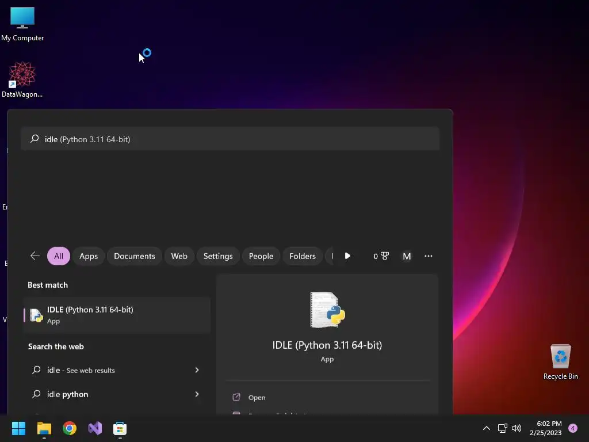Click the large IDLE Python icon in preview
This screenshot has width=589, height=442.
(327, 310)
